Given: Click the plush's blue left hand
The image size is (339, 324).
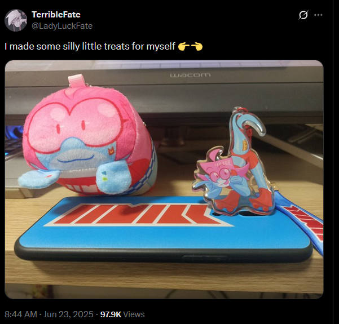Looking at the screenshot, I should click(38, 178).
